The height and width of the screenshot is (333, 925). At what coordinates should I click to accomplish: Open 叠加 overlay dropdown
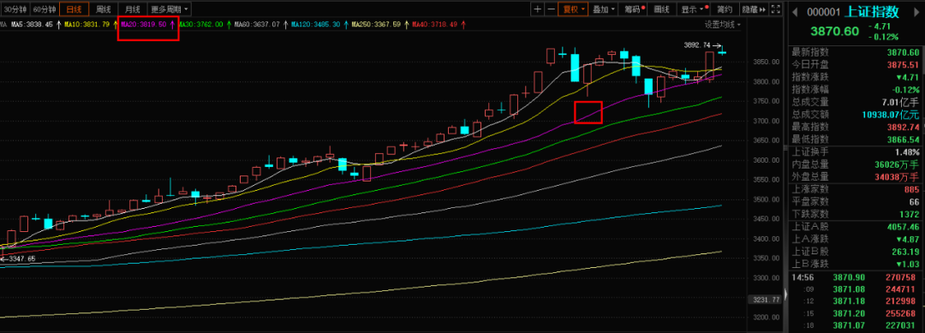(604, 9)
